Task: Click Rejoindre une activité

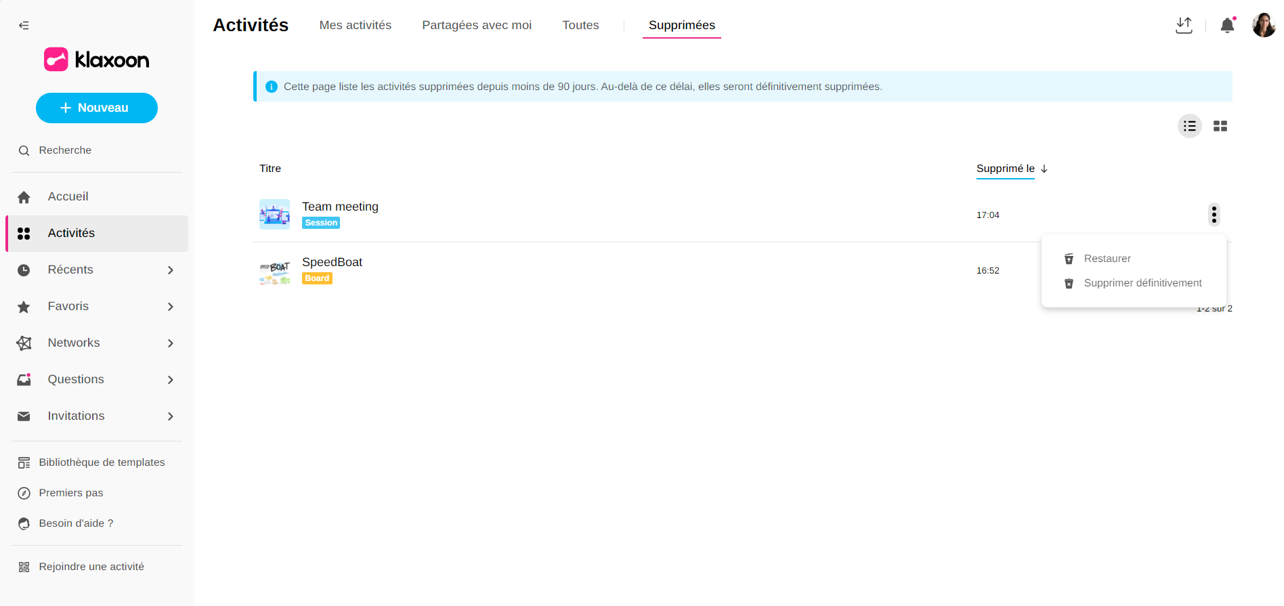Action: coord(91,567)
